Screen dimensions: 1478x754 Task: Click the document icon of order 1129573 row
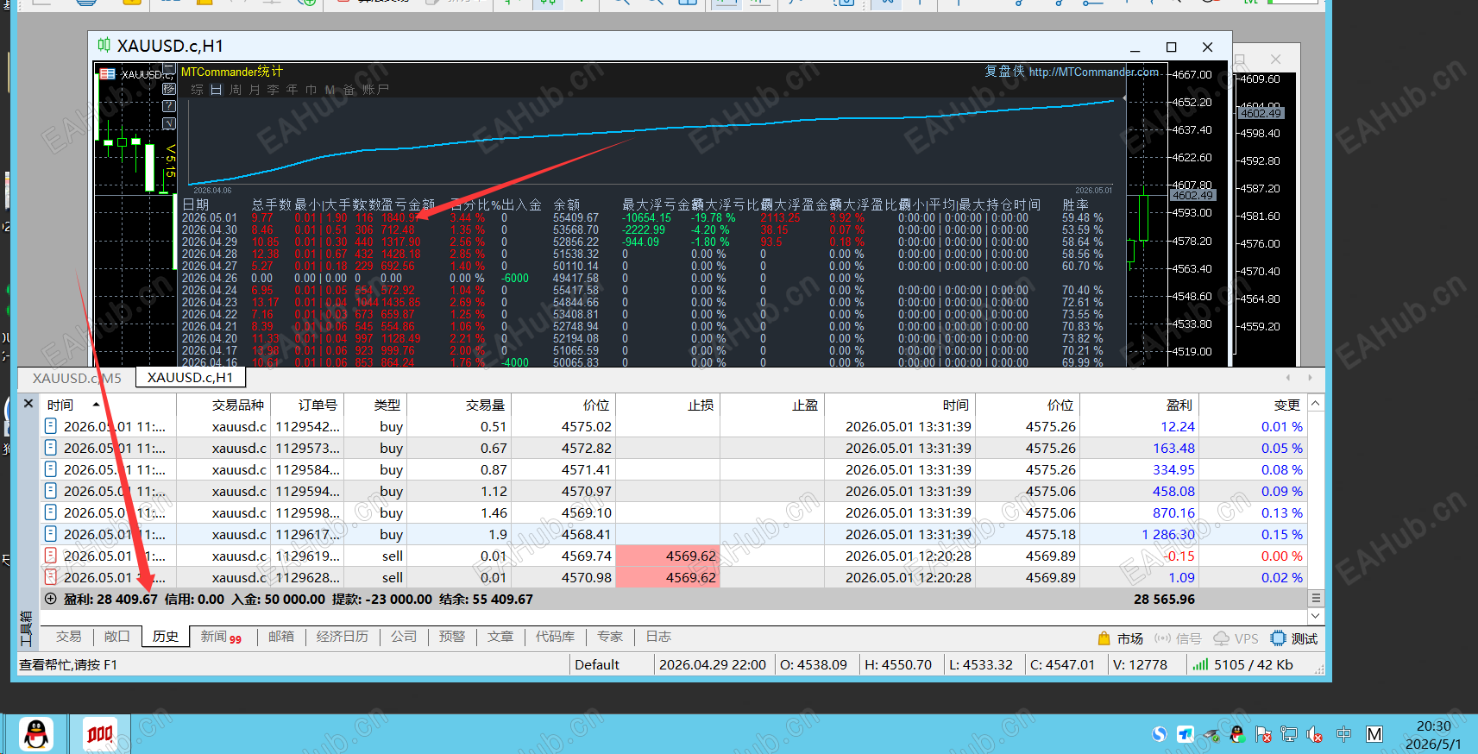click(51, 448)
